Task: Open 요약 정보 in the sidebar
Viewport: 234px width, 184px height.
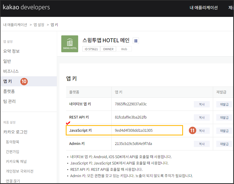Action: coord(11,51)
